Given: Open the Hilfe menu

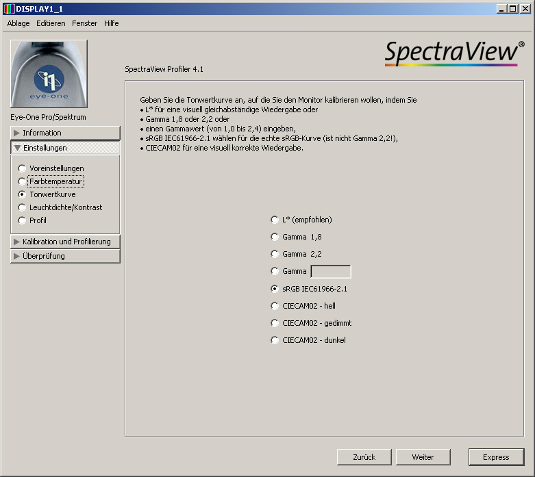Looking at the screenshot, I should [112, 23].
